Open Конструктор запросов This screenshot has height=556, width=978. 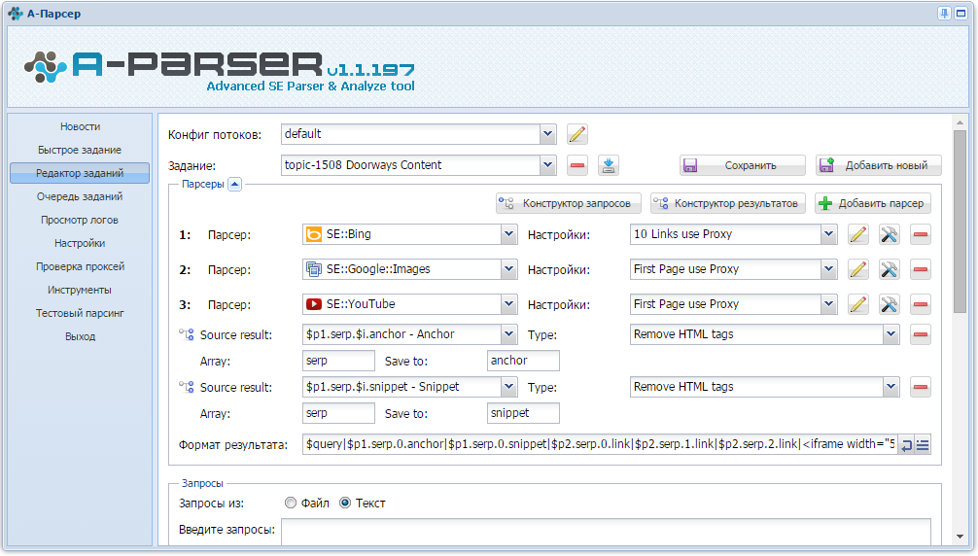(x=568, y=203)
